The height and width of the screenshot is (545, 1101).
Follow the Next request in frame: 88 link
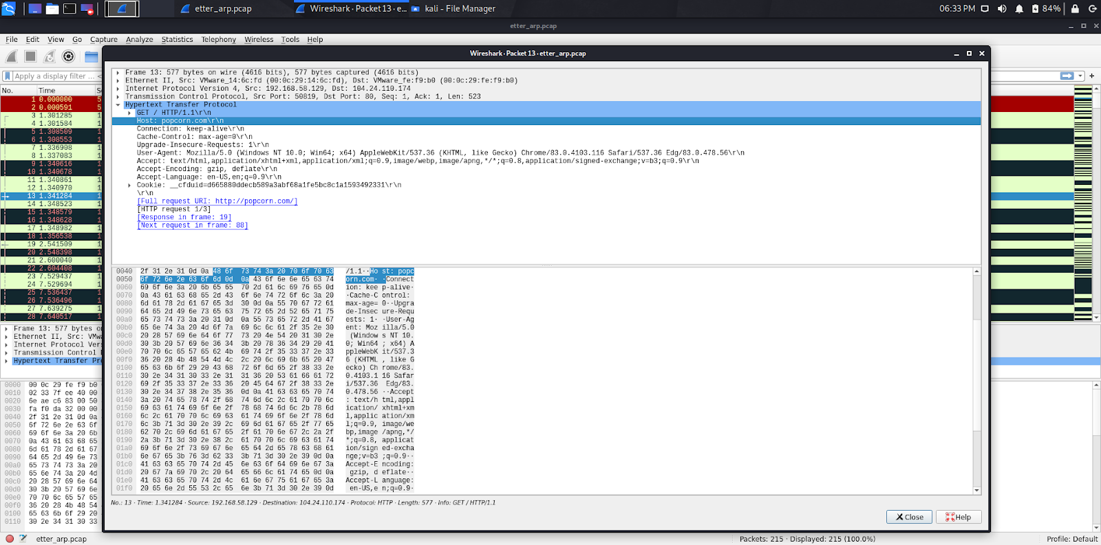(193, 225)
